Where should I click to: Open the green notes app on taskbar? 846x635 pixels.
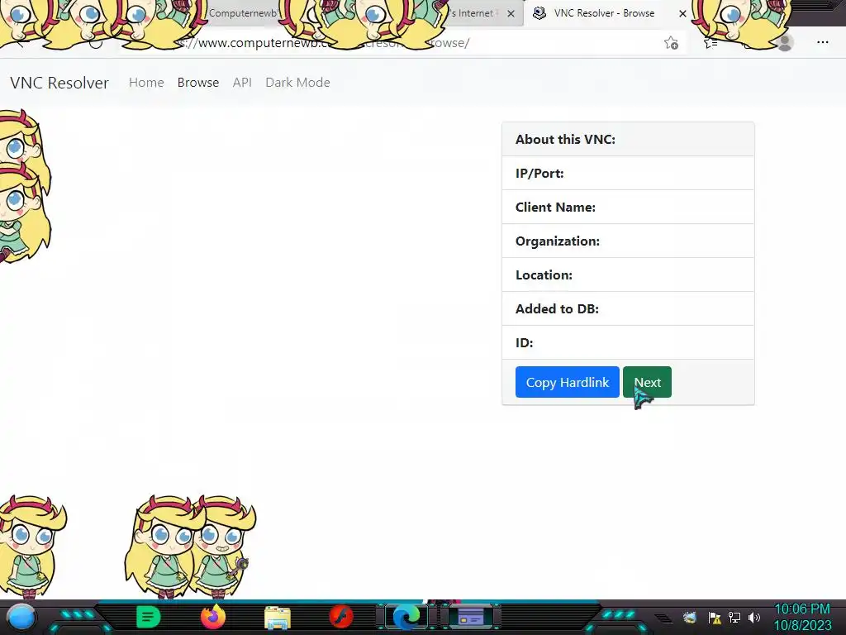(x=148, y=617)
